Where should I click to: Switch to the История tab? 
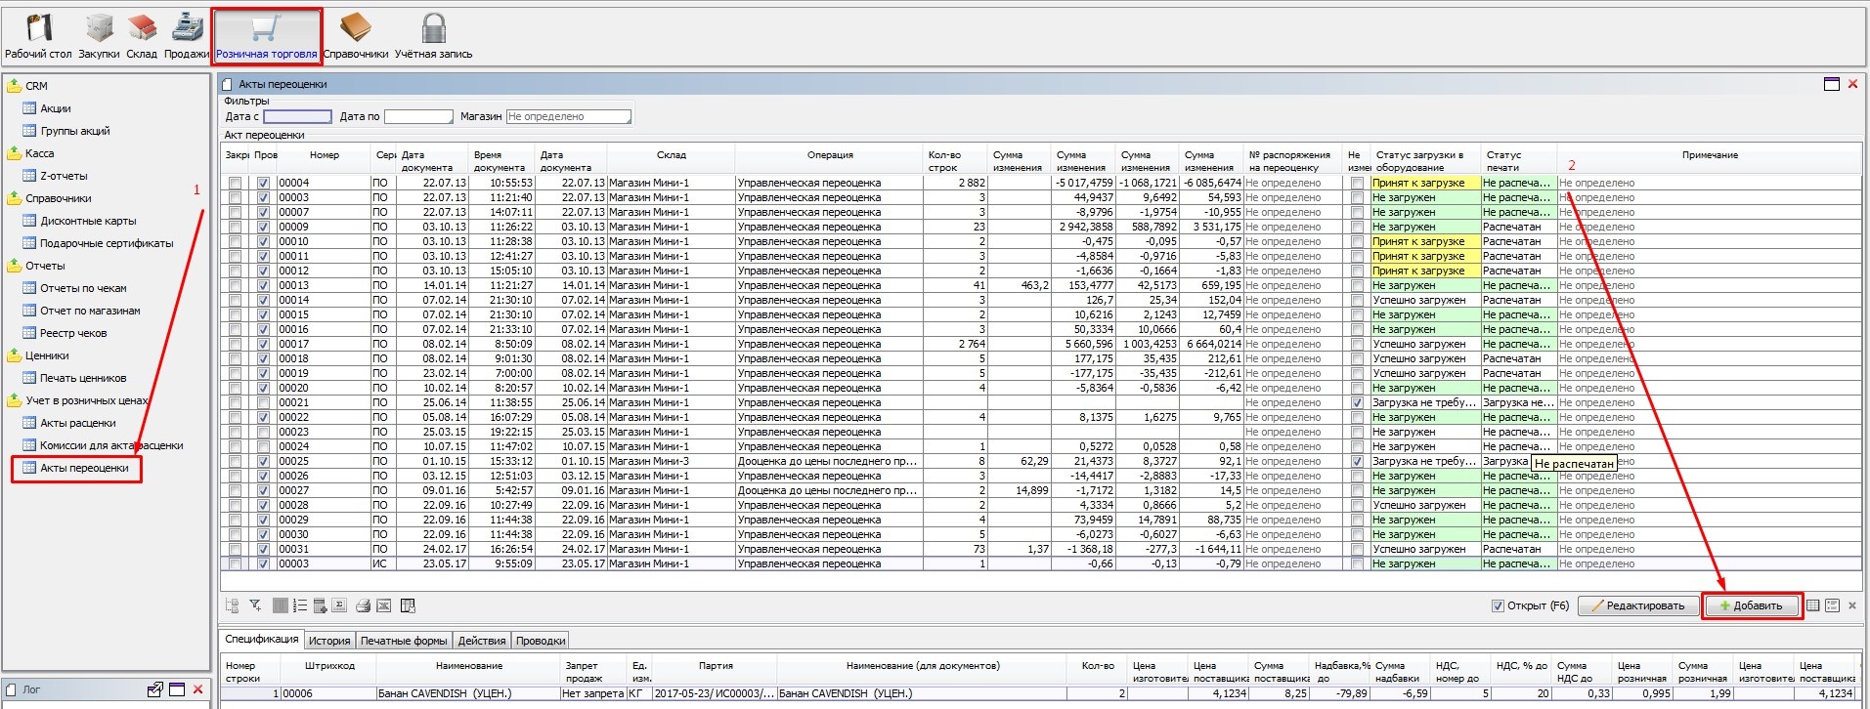point(329,641)
